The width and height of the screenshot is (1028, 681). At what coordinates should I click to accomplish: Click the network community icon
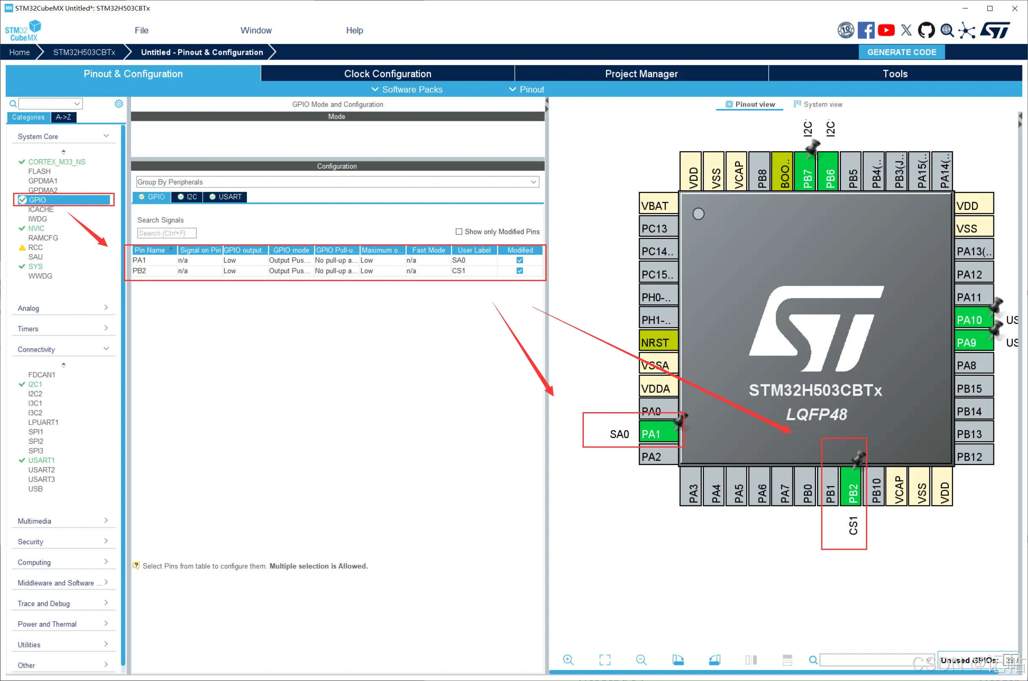point(967,30)
